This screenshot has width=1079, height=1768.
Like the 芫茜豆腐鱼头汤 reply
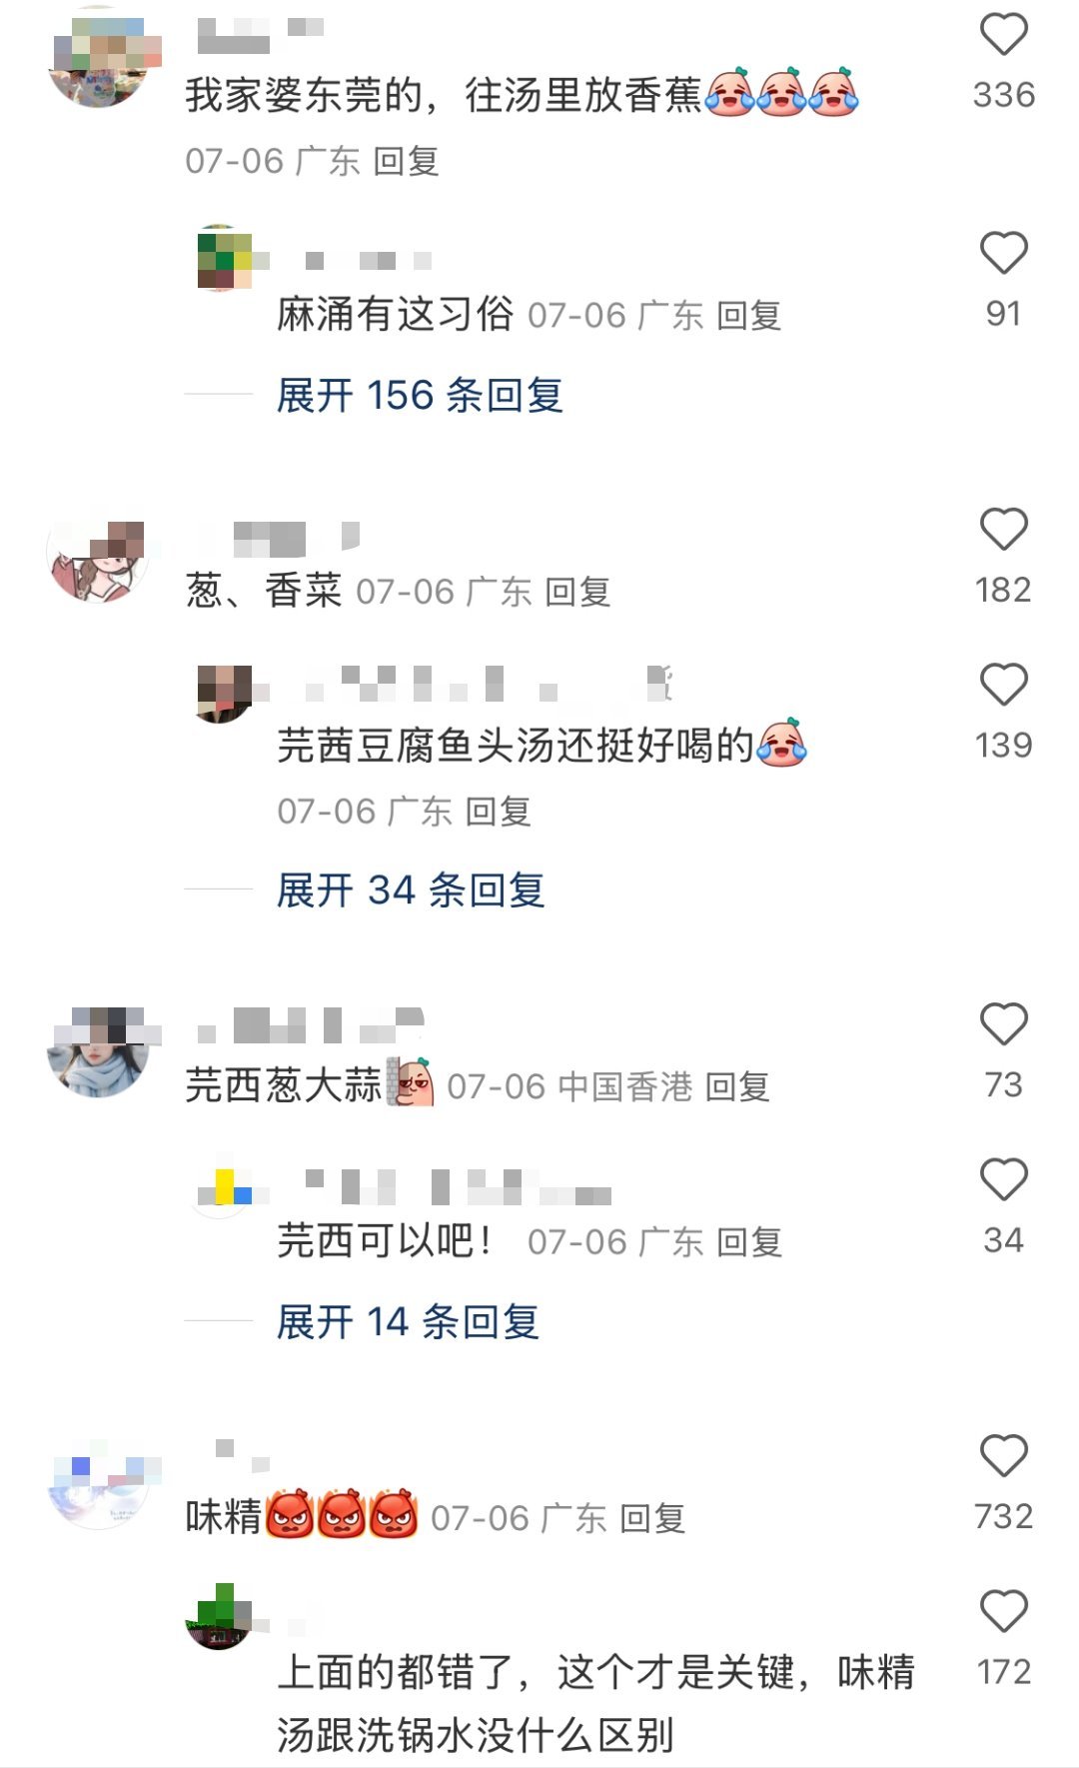(x=1003, y=685)
